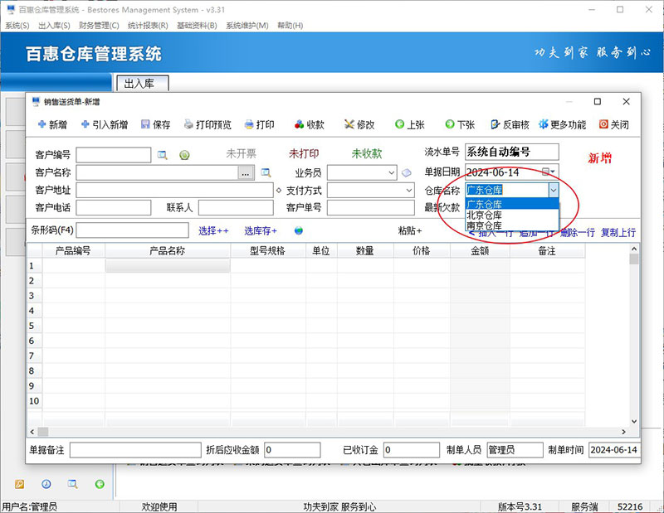This screenshot has height=513, width=664.
Task: Click the 引入新增 toolbar button
Action: (x=105, y=124)
